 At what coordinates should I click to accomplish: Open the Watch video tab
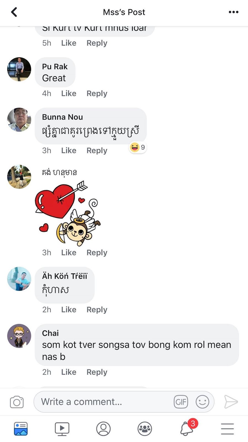62,429
